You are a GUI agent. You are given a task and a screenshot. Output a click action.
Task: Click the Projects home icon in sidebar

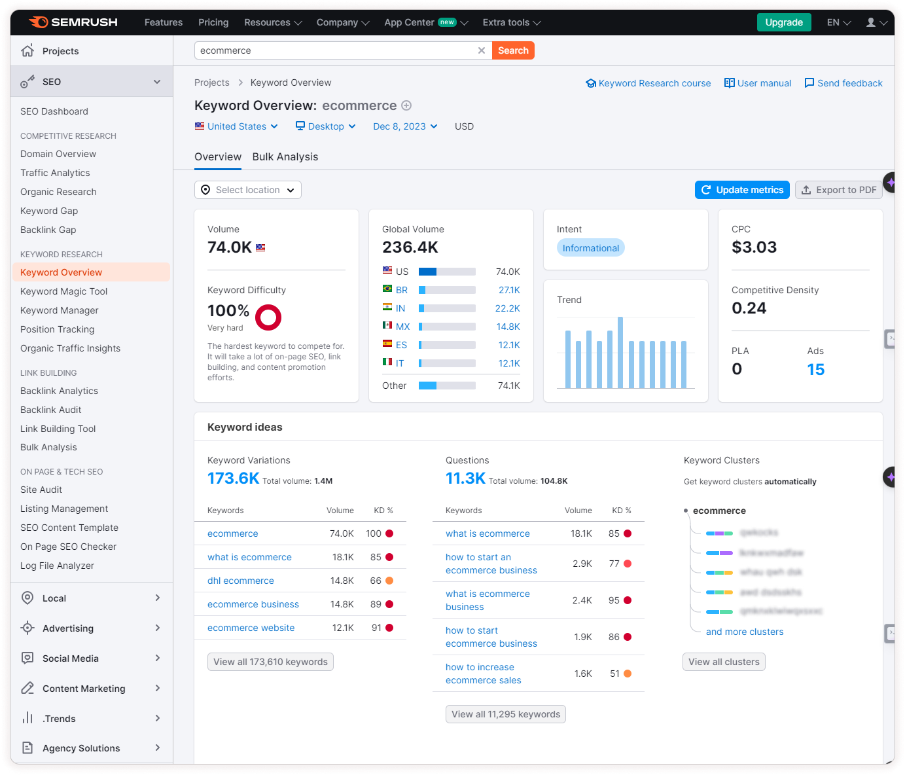tap(27, 51)
